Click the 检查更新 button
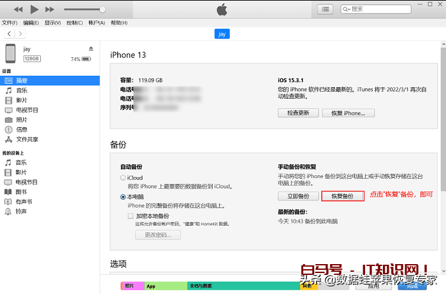 click(298, 113)
